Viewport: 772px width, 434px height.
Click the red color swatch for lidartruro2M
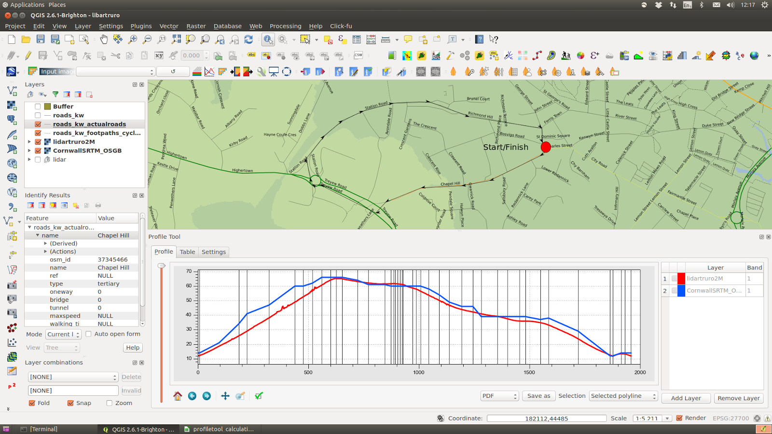681,279
